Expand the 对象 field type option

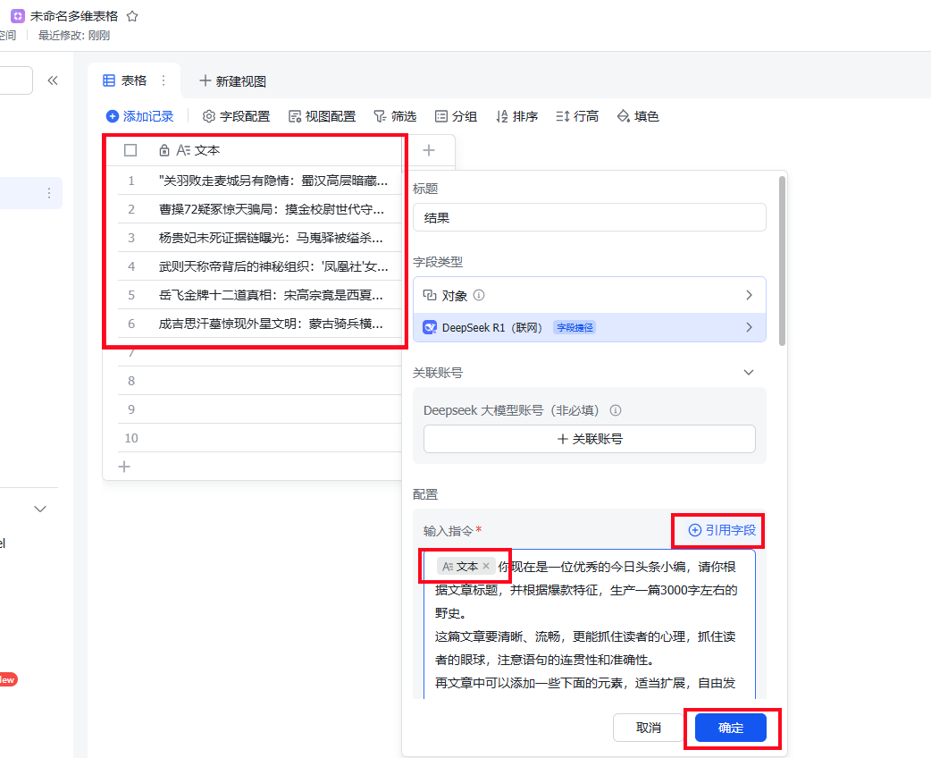pos(749,295)
